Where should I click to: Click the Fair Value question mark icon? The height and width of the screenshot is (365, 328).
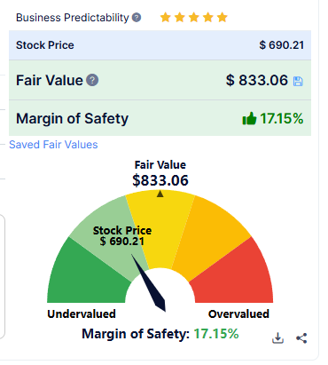pos(92,80)
